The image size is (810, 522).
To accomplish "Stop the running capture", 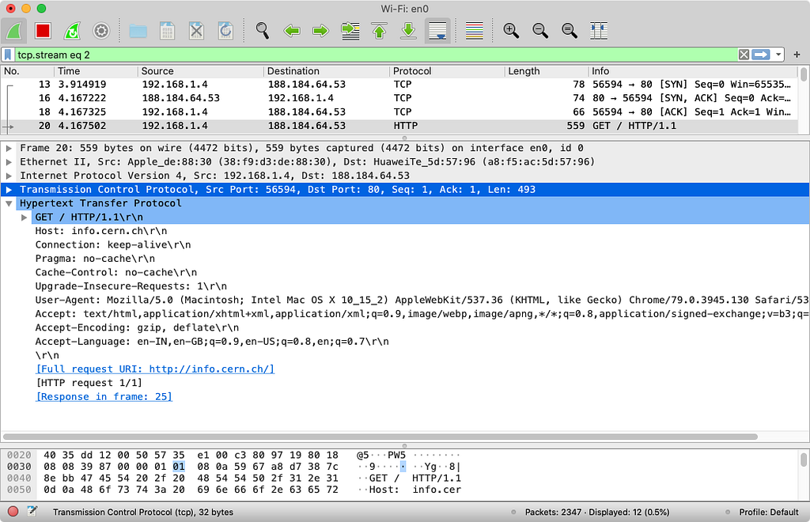I will [43, 31].
